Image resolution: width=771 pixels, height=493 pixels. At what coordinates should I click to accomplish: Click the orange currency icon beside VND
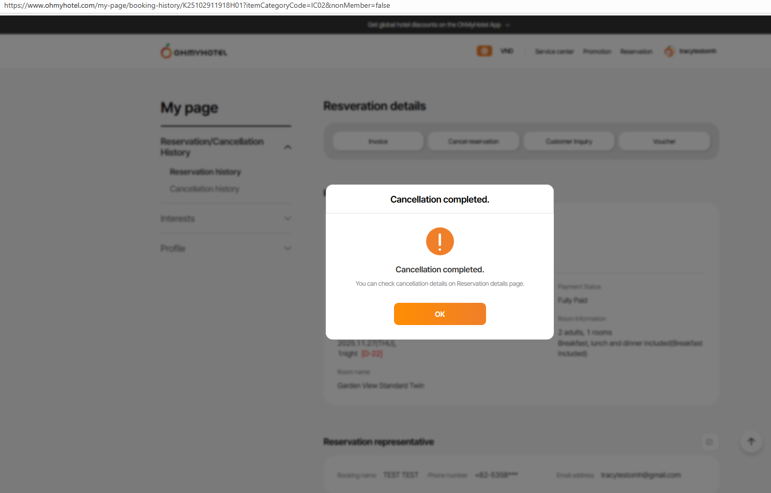click(484, 51)
